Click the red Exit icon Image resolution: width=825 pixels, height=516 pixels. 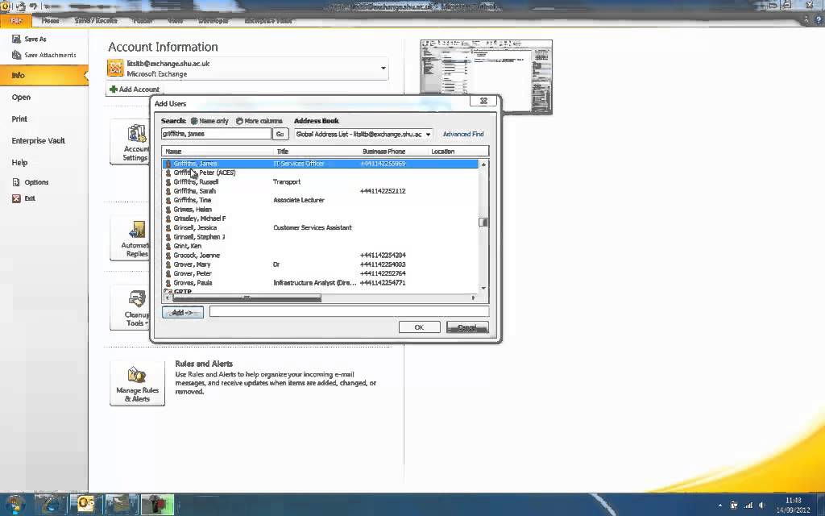tap(16, 198)
